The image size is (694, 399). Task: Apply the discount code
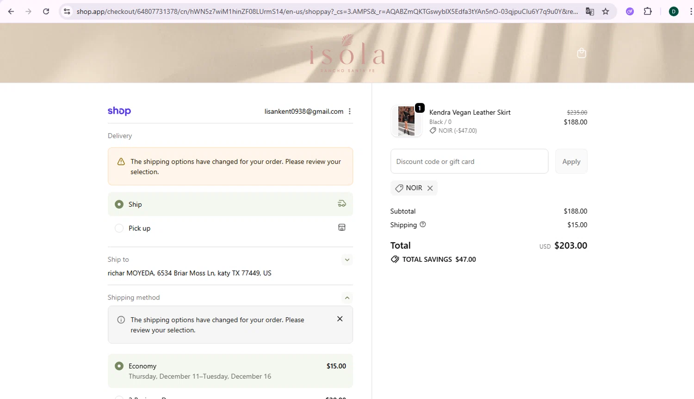[571, 161]
